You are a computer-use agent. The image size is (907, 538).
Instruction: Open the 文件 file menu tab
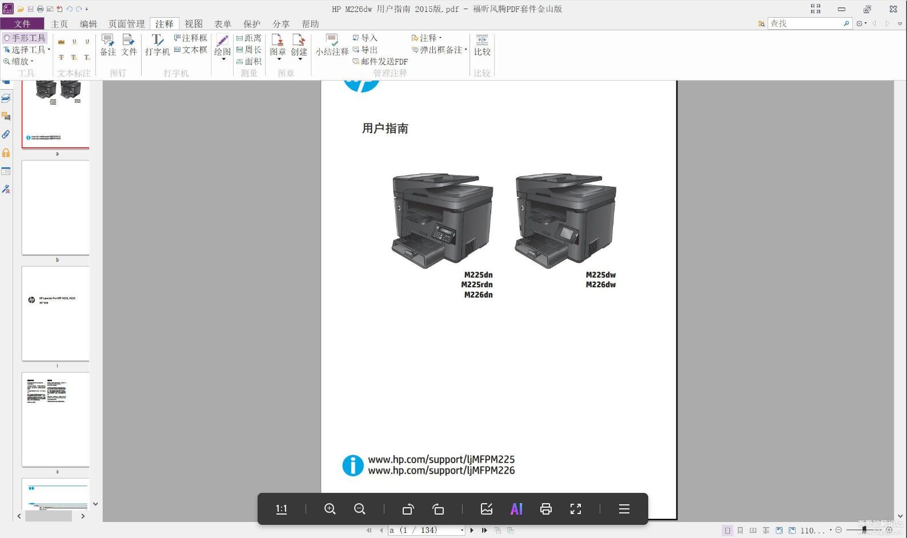[22, 23]
